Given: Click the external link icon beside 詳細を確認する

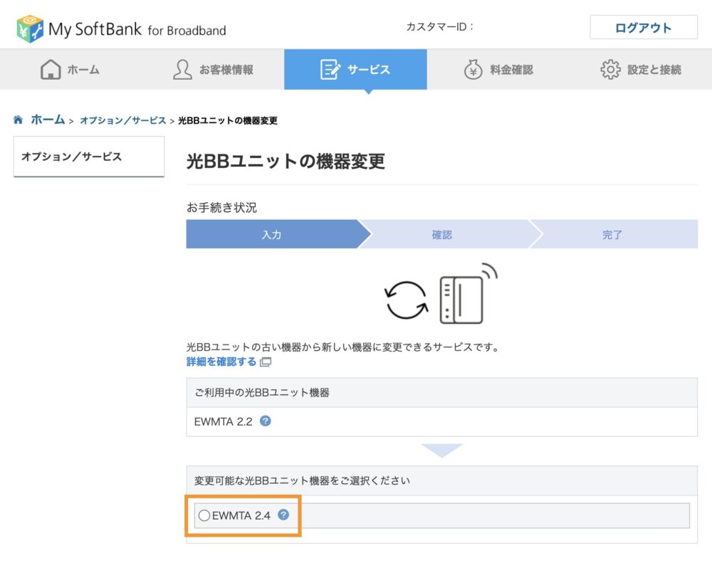Looking at the screenshot, I should point(266,362).
